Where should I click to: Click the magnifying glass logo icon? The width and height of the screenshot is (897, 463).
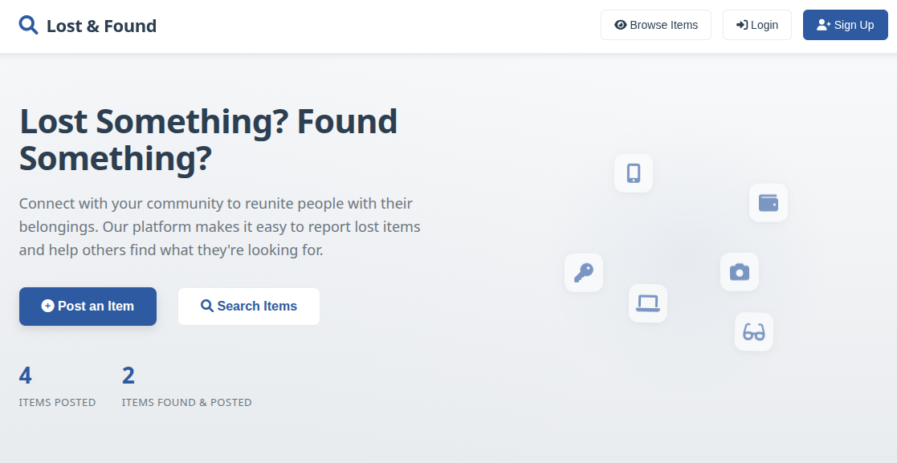tap(29, 26)
